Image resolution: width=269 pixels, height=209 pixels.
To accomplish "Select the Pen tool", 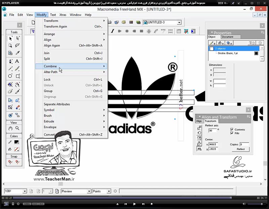I will coord(10,61).
